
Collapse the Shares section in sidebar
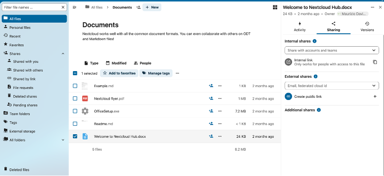(x=63, y=54)
